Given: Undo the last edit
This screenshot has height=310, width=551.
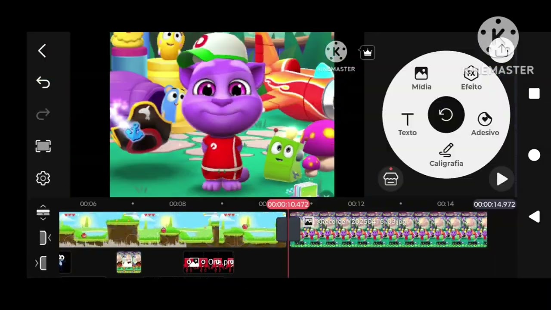Looking at the screenshot, I should (x=43, y=82).
